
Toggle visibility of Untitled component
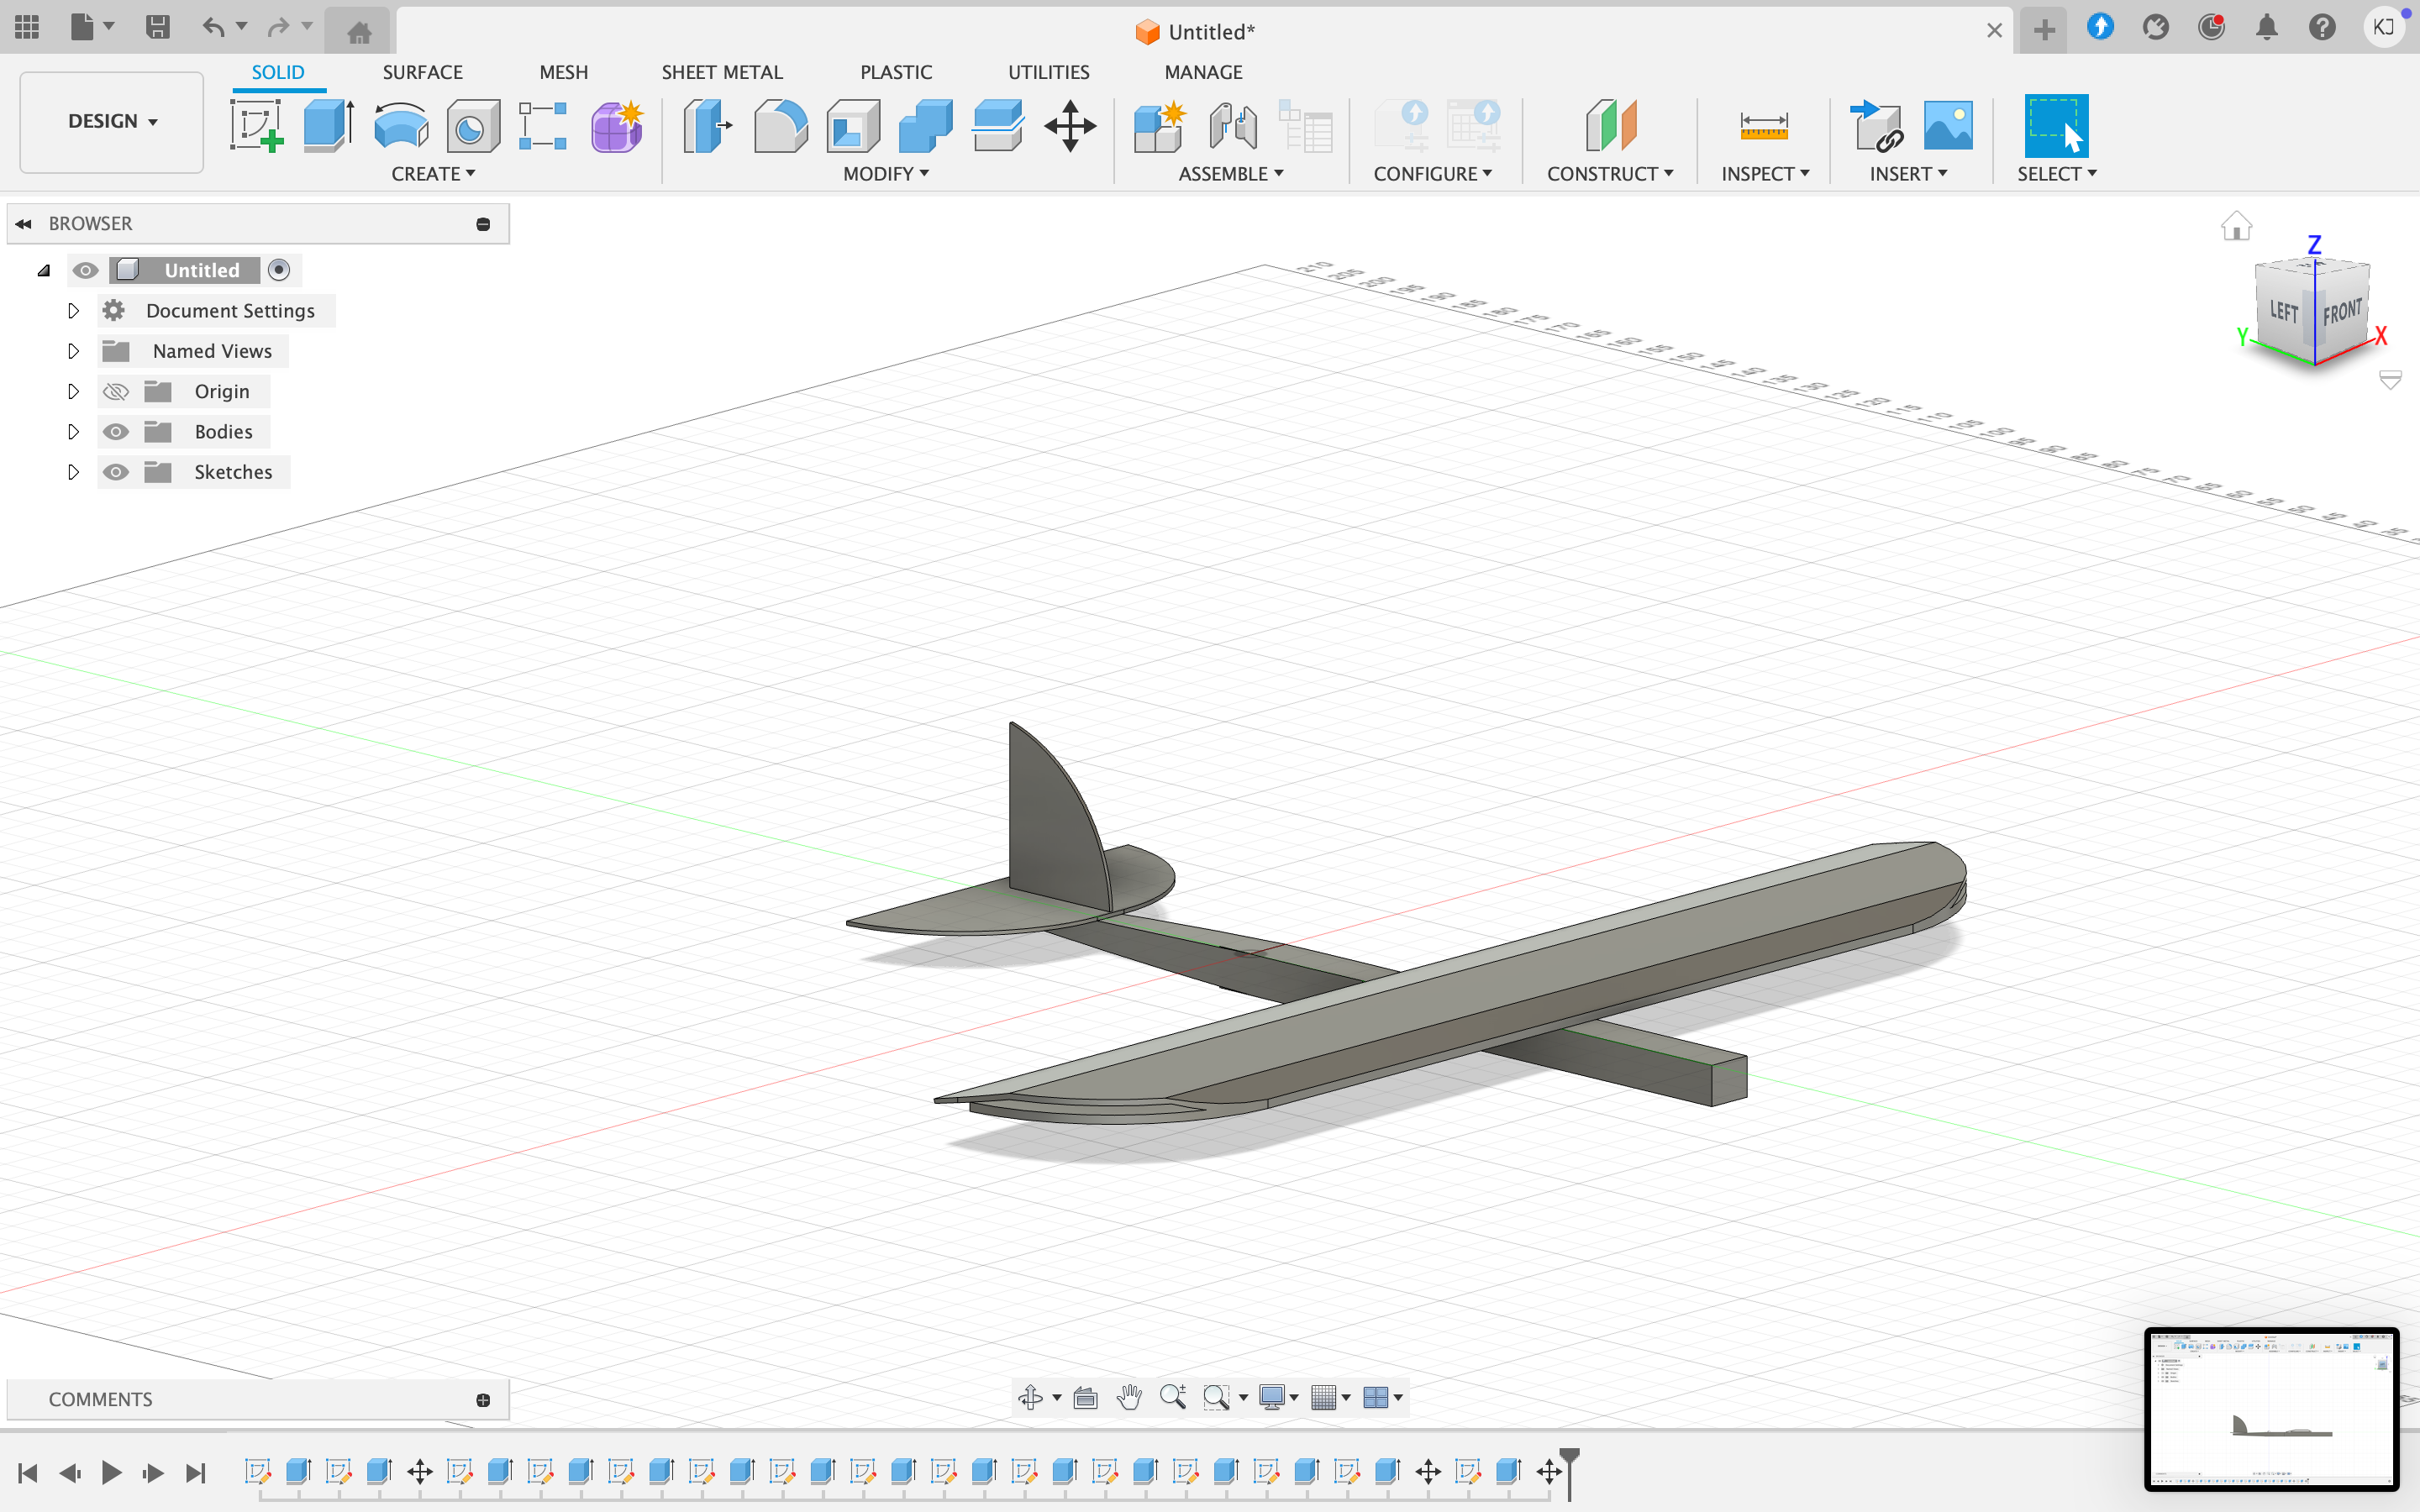tap(86, 270)
